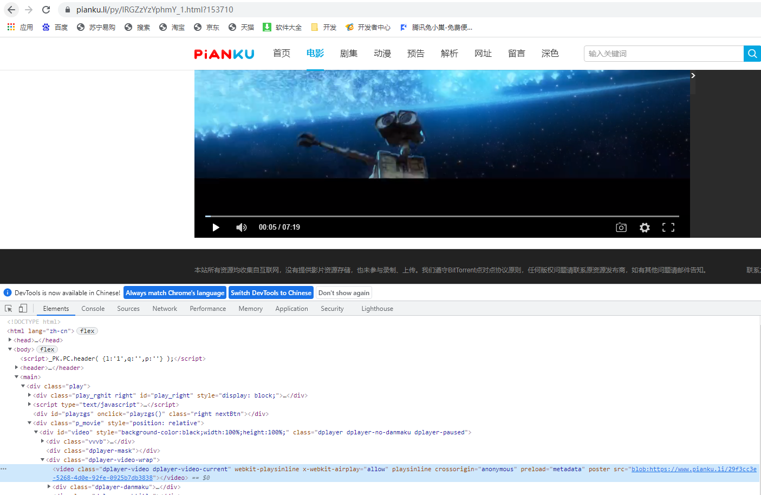This screenshot has height=495, width=761.
Task: Switch to the Sources tab
Action: coord(128,309)
